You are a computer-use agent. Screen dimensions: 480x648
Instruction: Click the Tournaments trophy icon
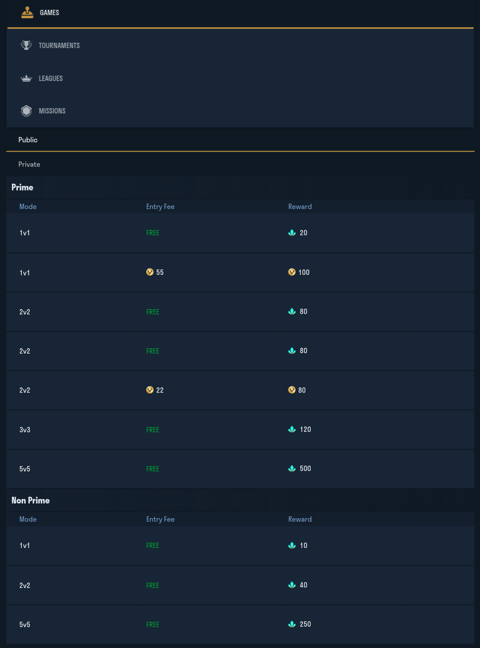(x=26, y=45)
